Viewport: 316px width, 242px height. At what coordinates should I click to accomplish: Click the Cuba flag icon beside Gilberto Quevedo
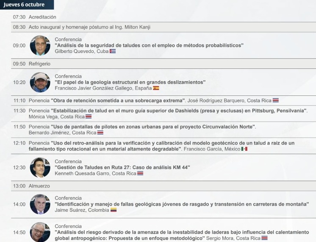(113, 51)
